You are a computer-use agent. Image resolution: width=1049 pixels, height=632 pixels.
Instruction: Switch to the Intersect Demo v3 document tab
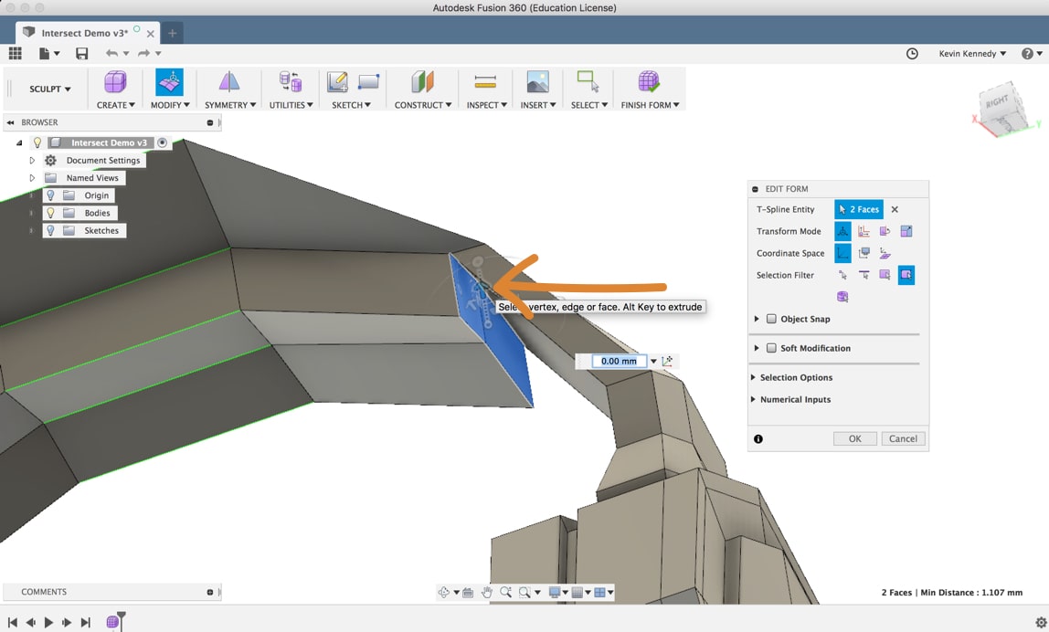click(x=82, y=31)
